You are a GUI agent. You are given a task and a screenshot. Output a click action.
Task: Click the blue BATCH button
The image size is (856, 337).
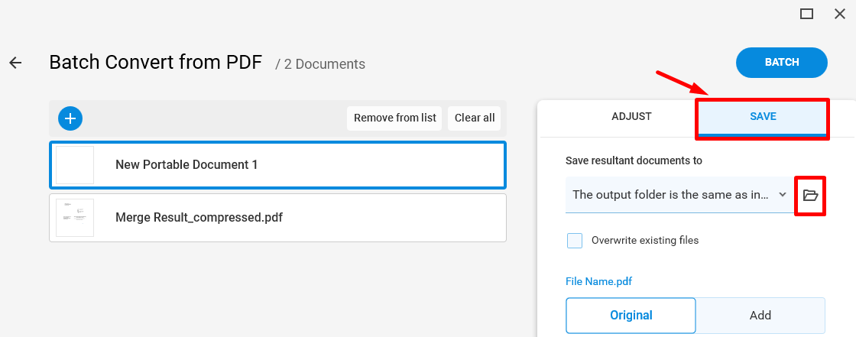[782, 62]
